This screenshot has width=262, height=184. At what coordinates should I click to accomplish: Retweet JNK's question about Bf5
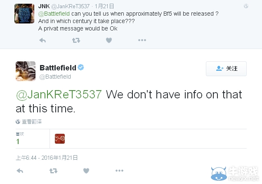coord(76,40)
